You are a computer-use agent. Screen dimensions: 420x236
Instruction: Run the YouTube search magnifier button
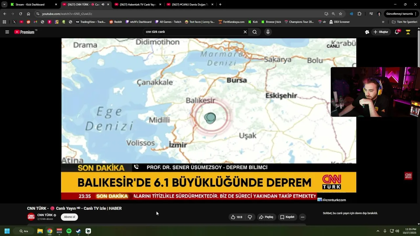point(255,32)
